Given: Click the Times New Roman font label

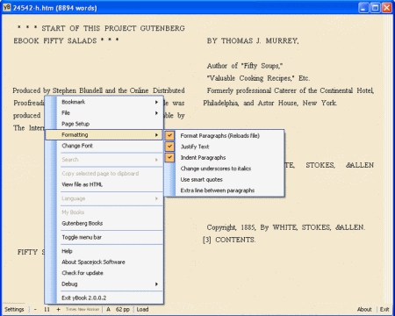Looking at the screenshot, I should coord(83,309).
